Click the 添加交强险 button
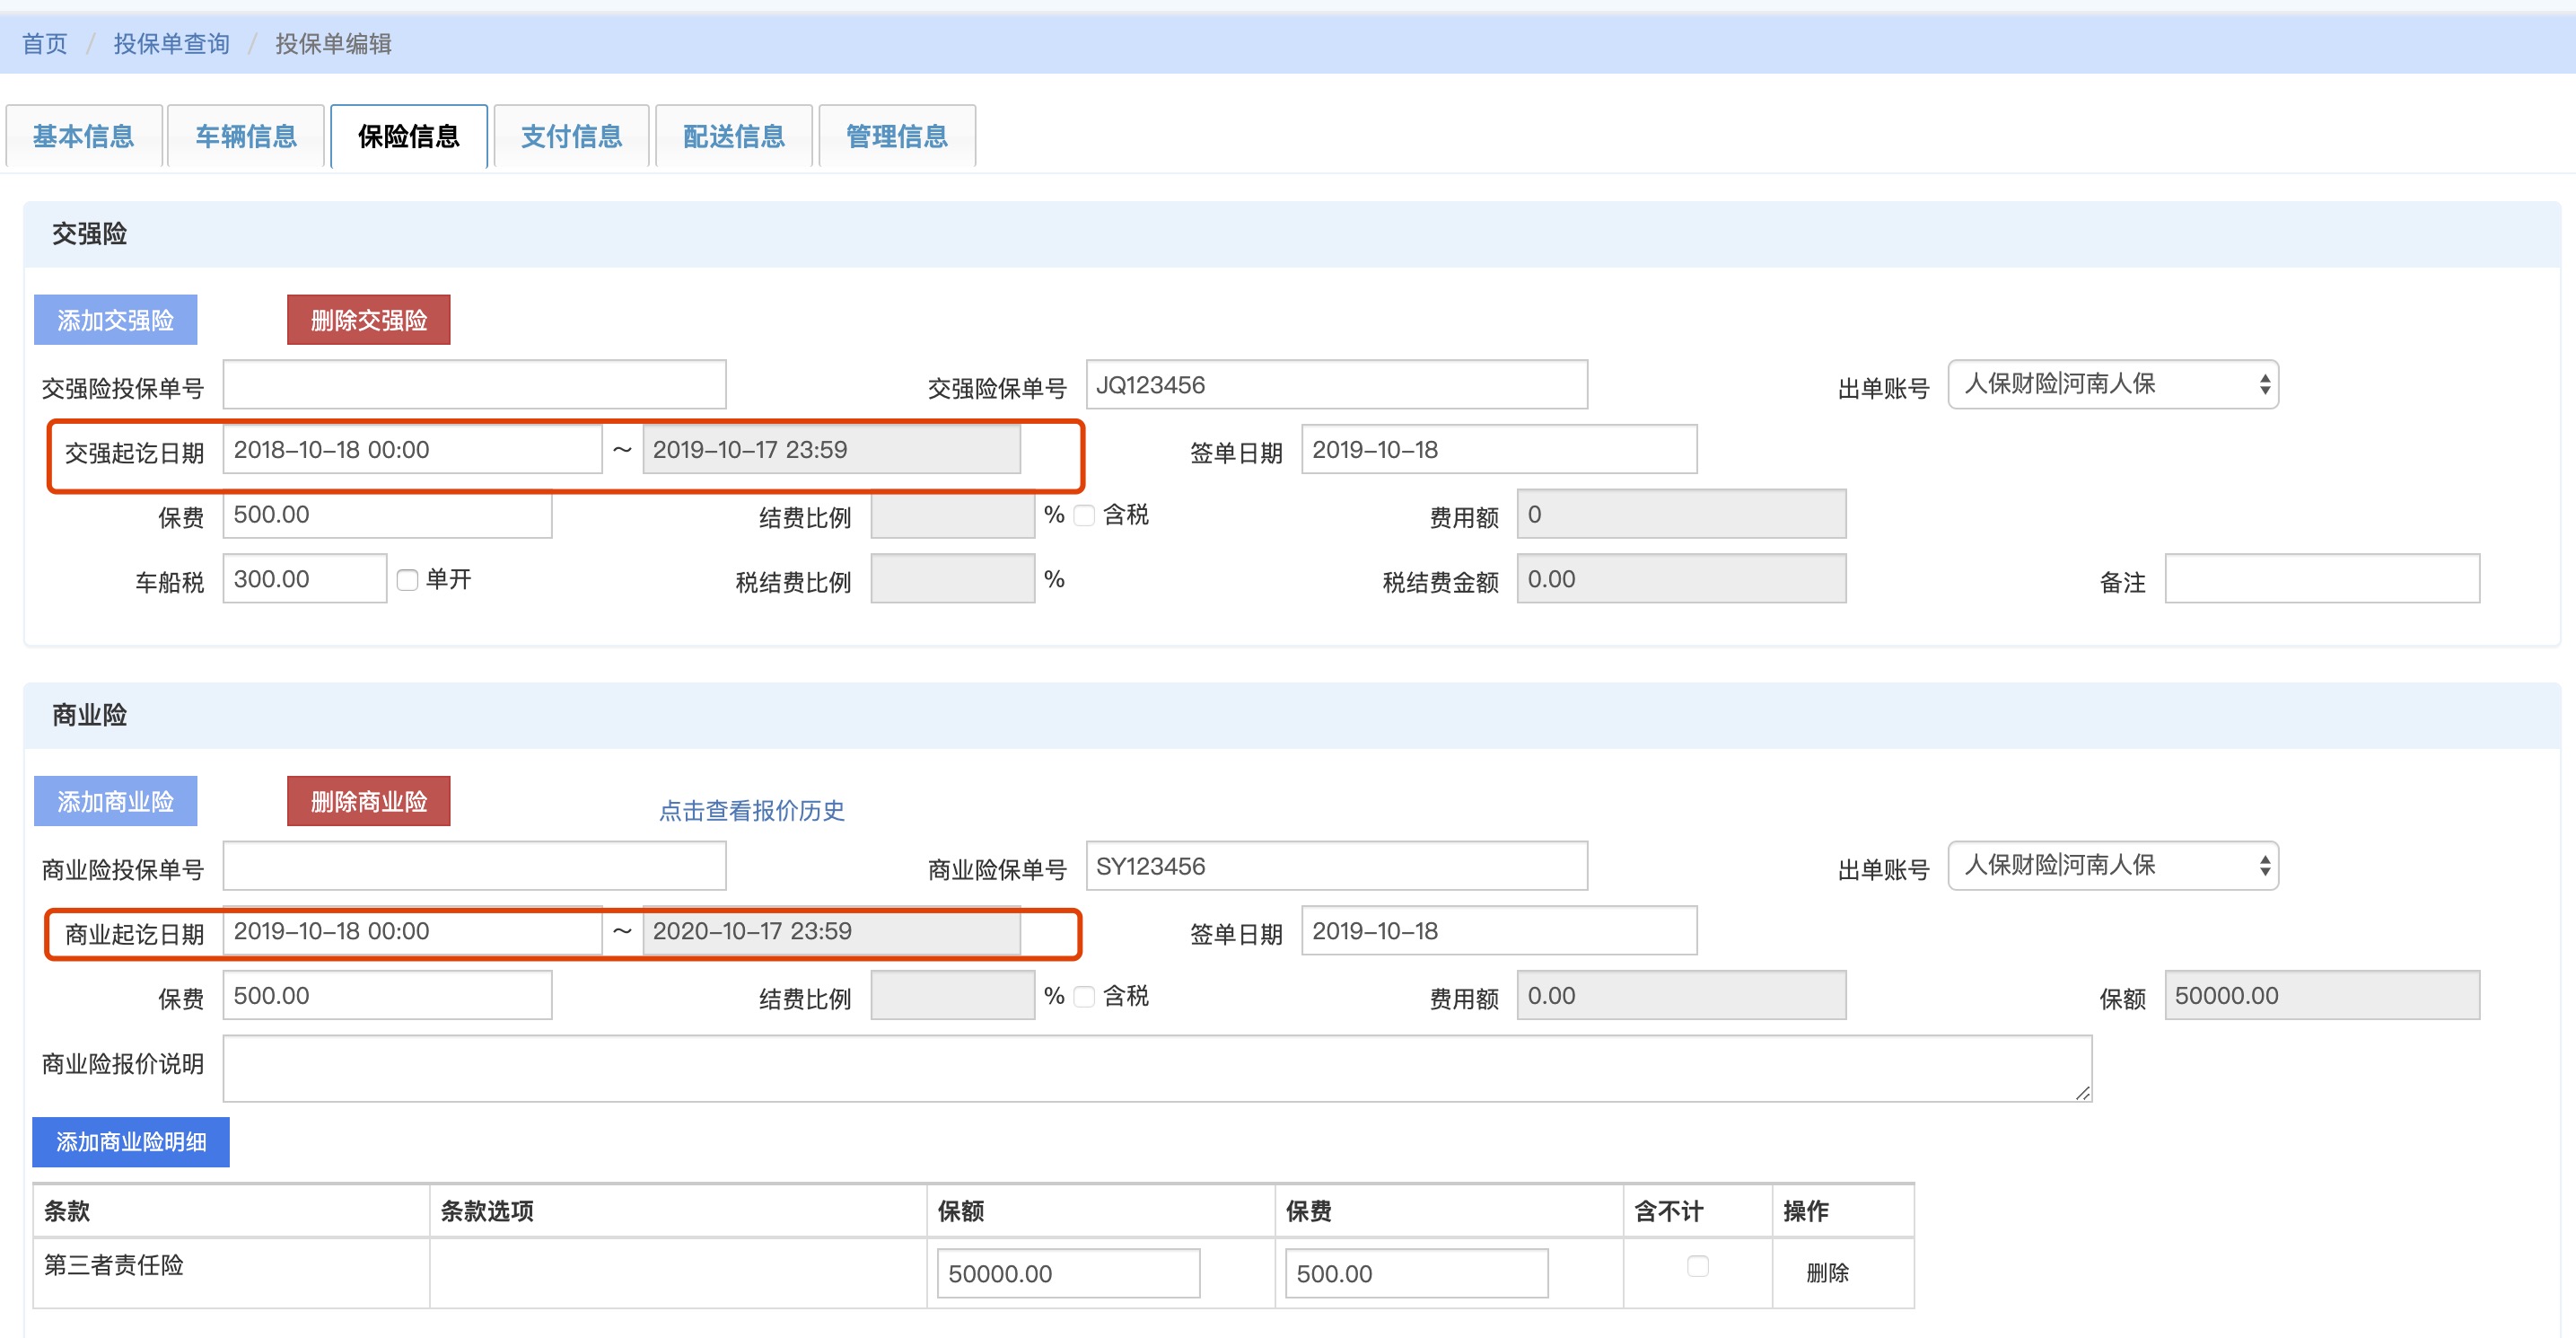 coord(115,321)
